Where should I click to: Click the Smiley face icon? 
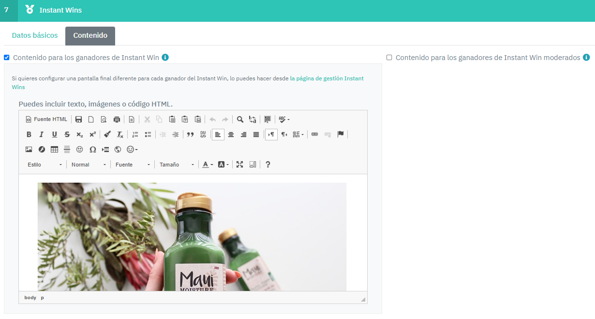coord(80,150)
